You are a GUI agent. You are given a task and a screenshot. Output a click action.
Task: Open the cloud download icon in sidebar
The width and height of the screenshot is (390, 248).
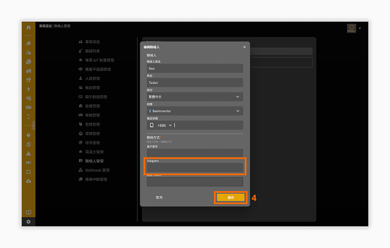click(28, 181)
